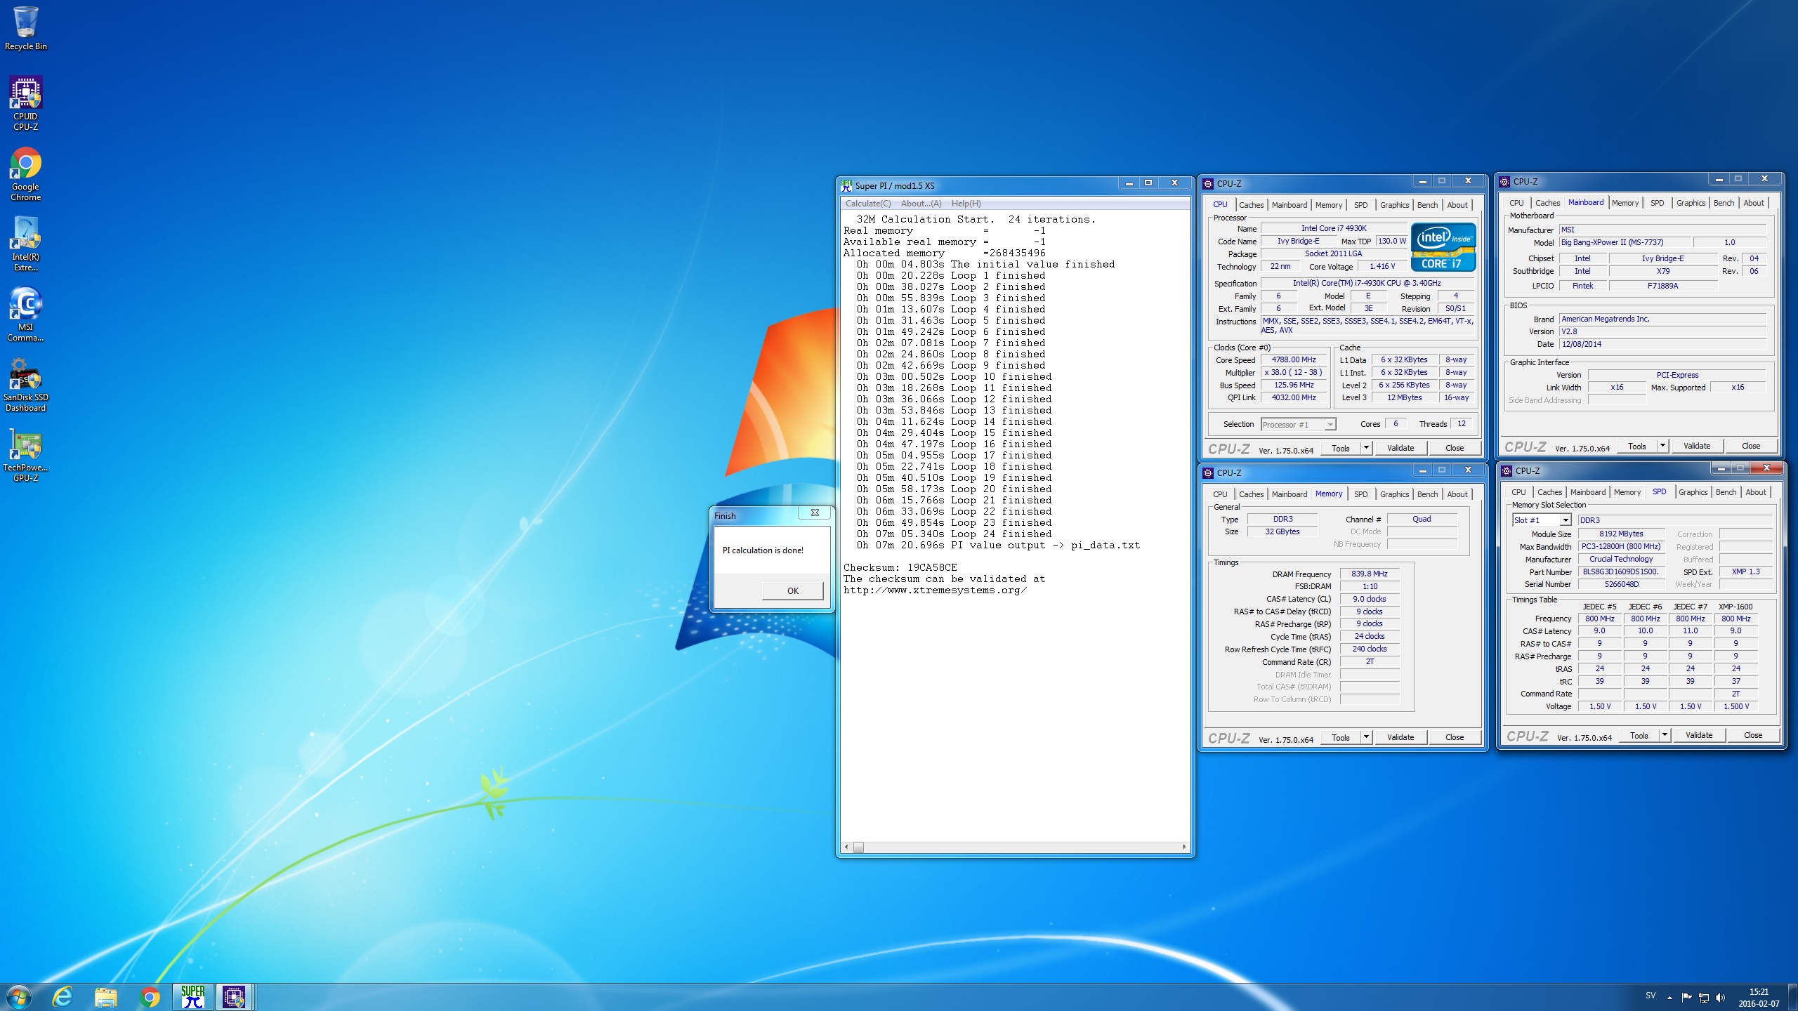Click Tools button in CPU tab window
The height and width of the screenshot is (1011, 1798).
[1340, 448]
